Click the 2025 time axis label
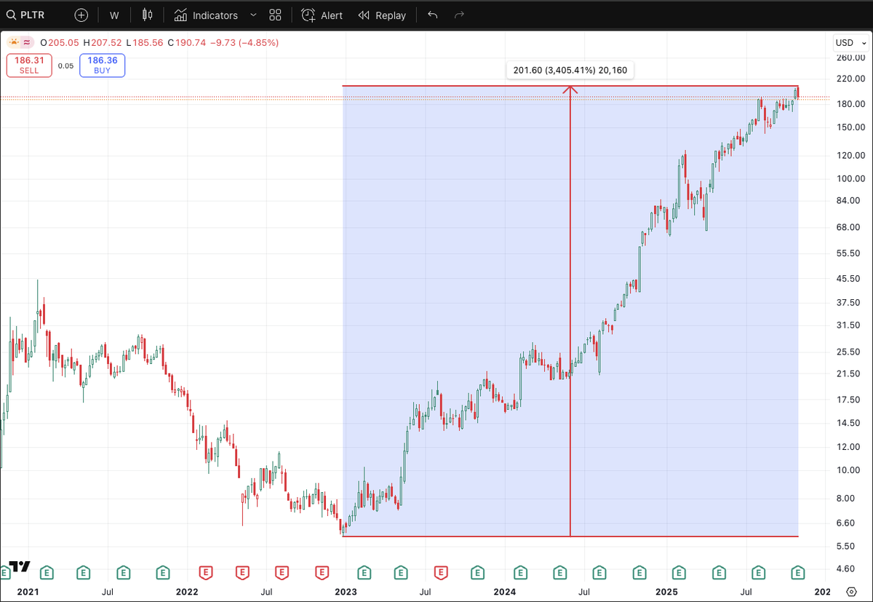The width and height of the screenshot is (873, 602). (x=665, y=592)
